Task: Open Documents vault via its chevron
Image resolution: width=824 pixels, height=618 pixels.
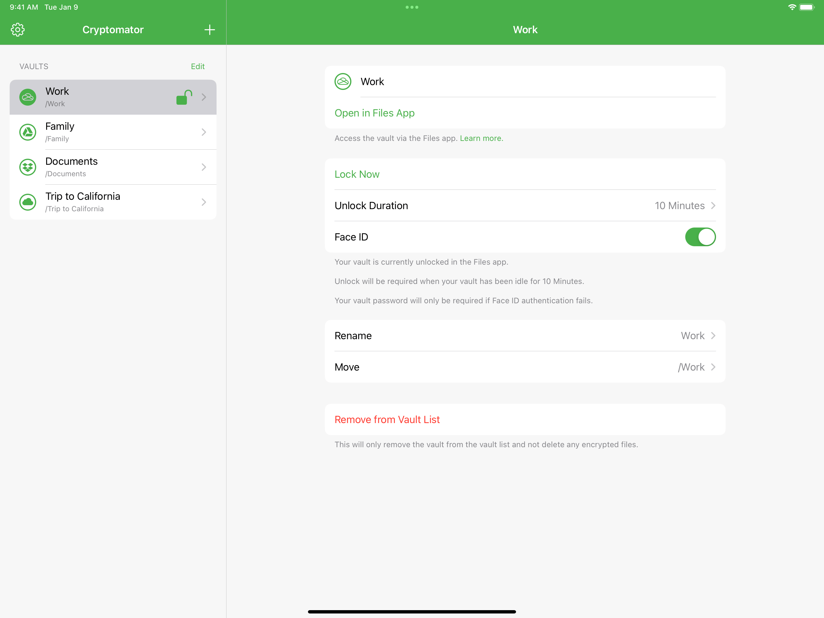Action: [204, 167]
